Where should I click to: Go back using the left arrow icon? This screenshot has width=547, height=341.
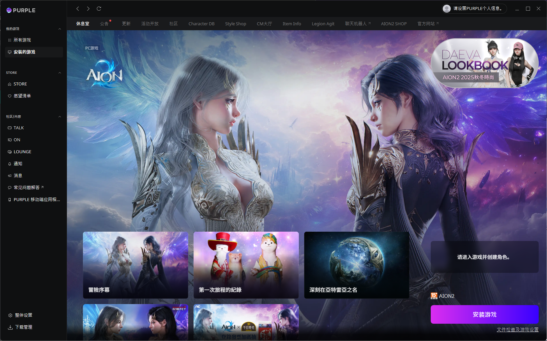[78, 9]
